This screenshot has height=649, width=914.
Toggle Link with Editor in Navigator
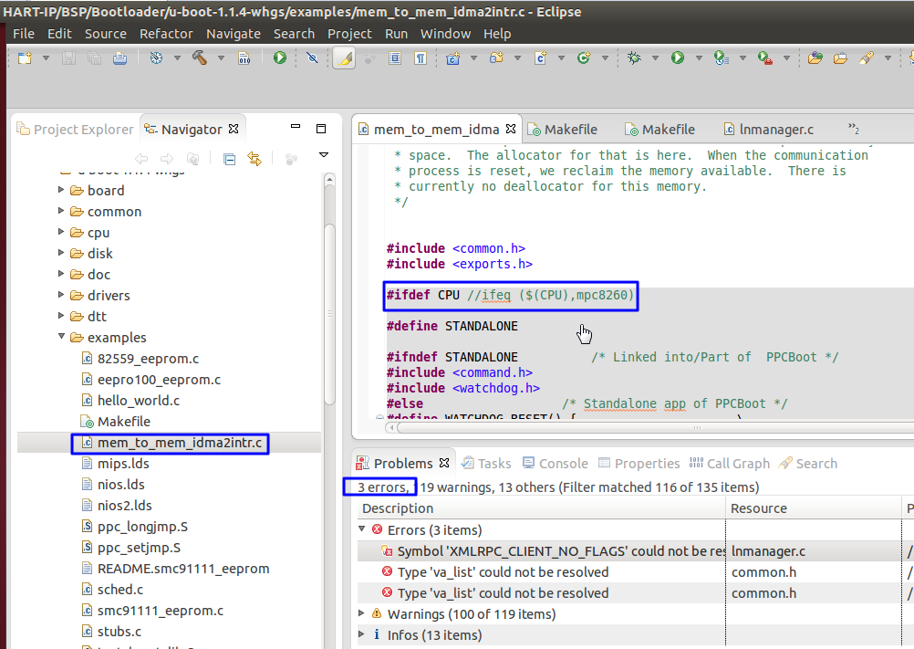(254, 159)
